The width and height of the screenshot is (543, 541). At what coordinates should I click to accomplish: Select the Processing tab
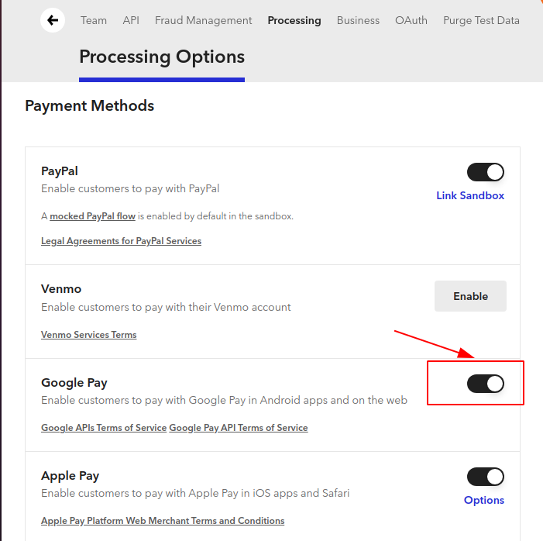point(294,20)
